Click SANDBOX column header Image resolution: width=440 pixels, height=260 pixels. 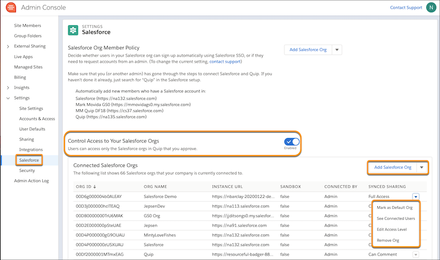[290, 187]
